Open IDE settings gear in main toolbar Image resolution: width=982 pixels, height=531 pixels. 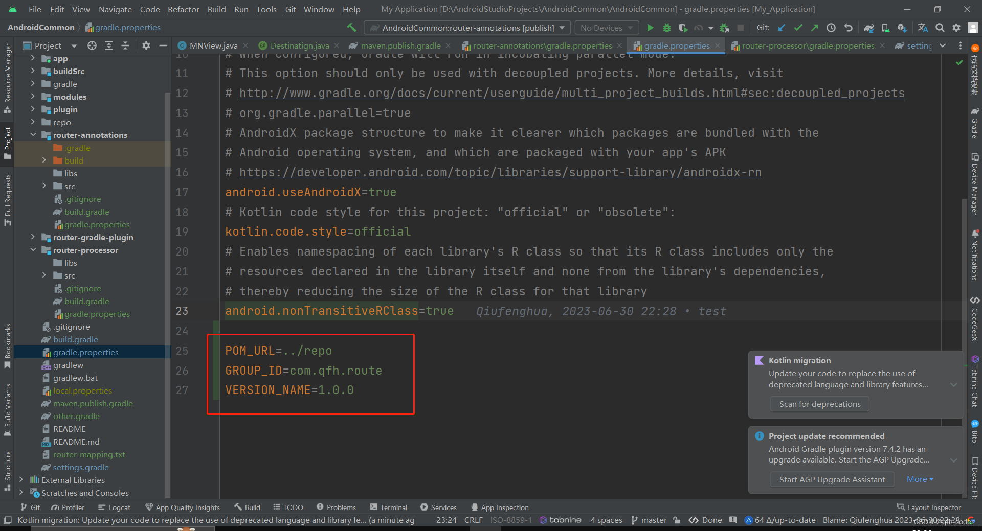[956, 28]
